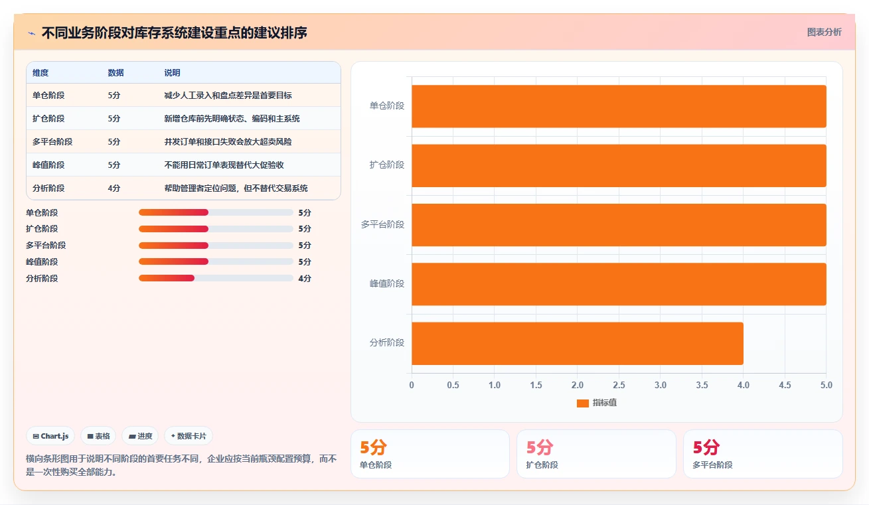Select table cell 不能用日常订单表现替代大促验收
Viewport: 869px width, 505px height.
224,165
